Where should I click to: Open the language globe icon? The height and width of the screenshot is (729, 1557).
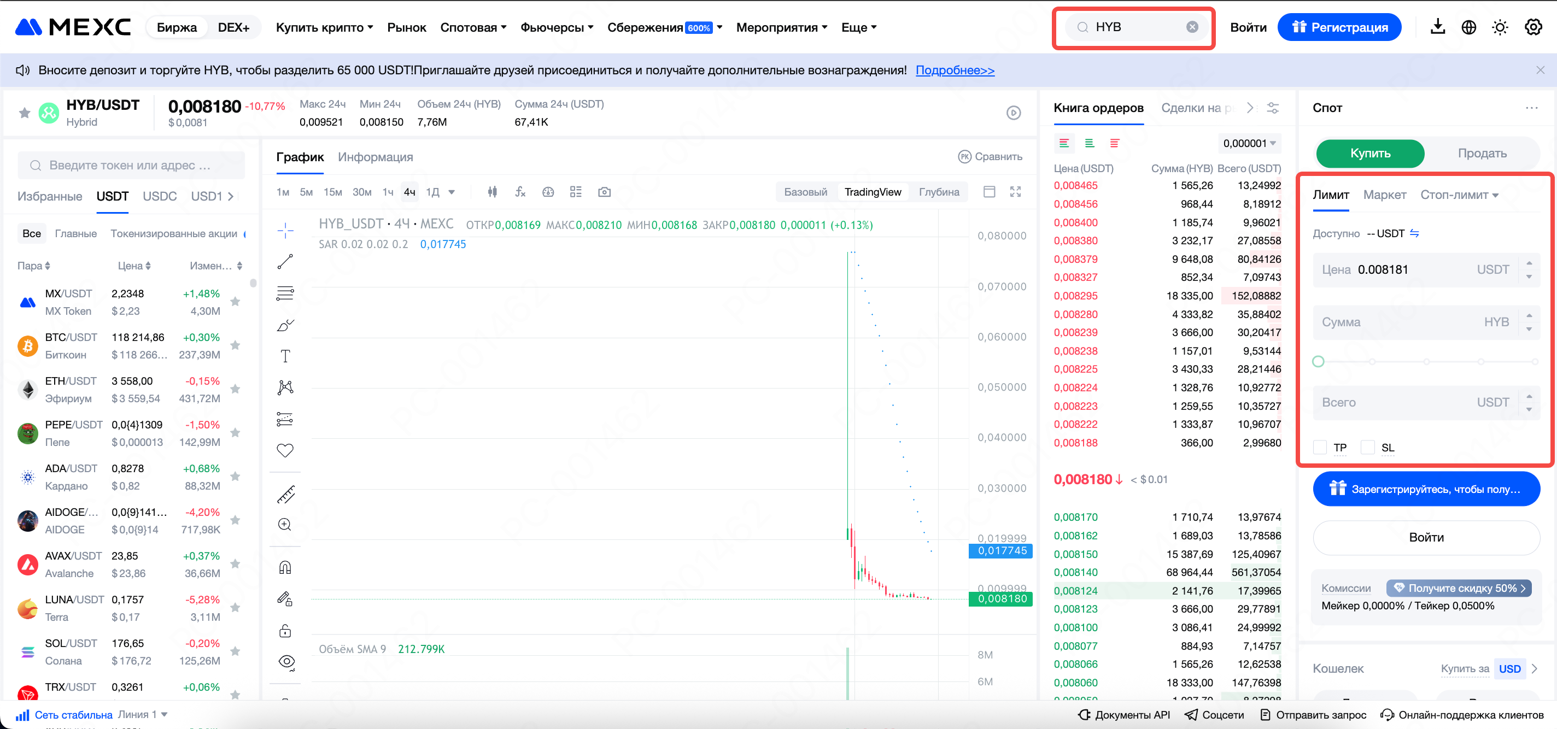[x=1469, y=27]
